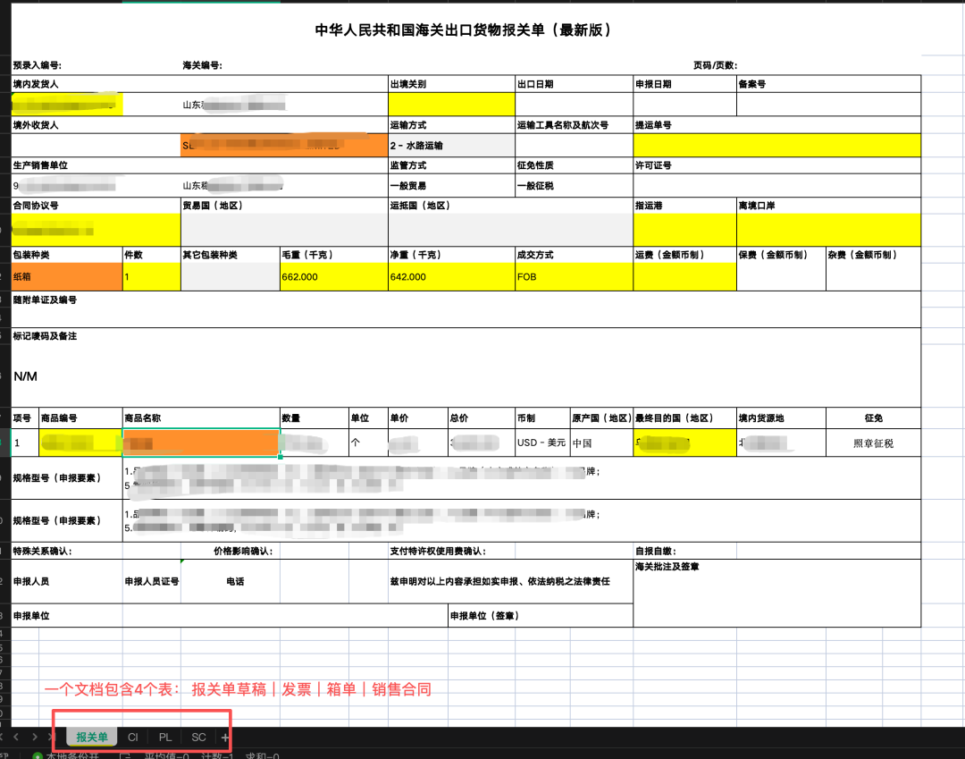The image size is (965, 759).
Task: Click the yellow cell under 提运单号
Action: [x=777, y=146]
